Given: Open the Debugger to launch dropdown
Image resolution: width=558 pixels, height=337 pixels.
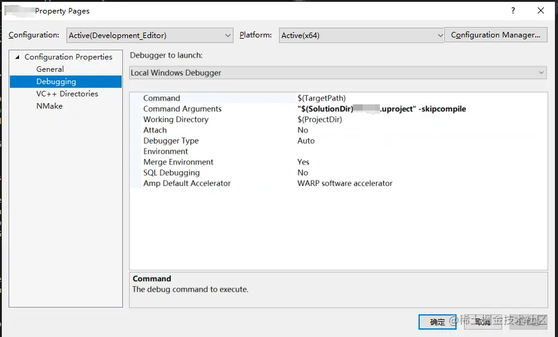Looking at the screenshot, I should 338,72.
